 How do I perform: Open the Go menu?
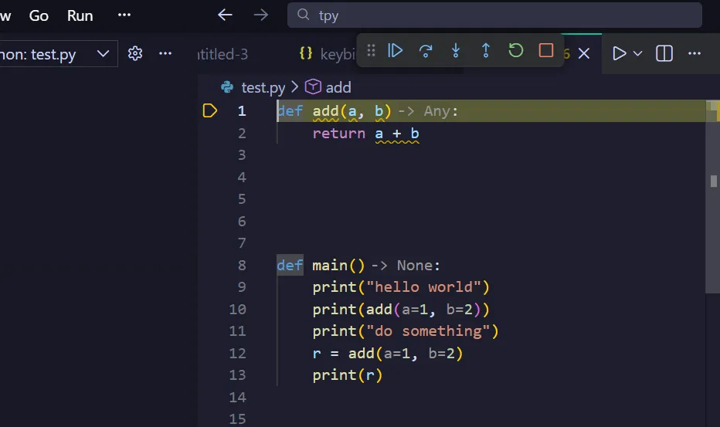pos(39,15)
